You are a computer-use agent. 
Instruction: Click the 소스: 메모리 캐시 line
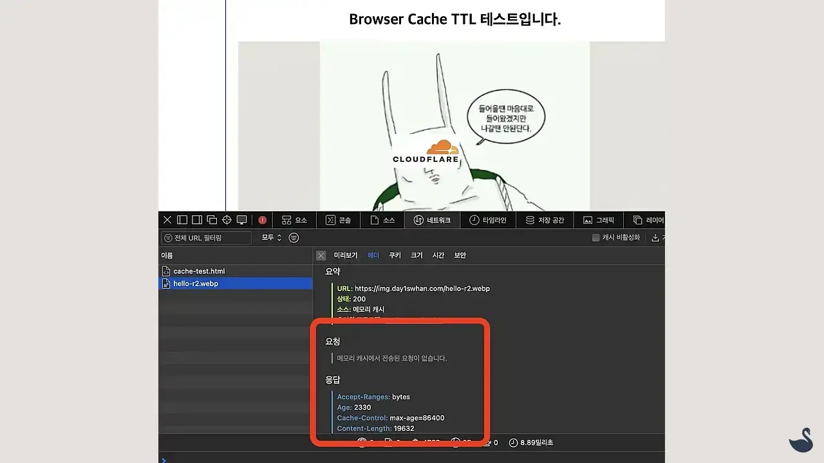point(360,309)
